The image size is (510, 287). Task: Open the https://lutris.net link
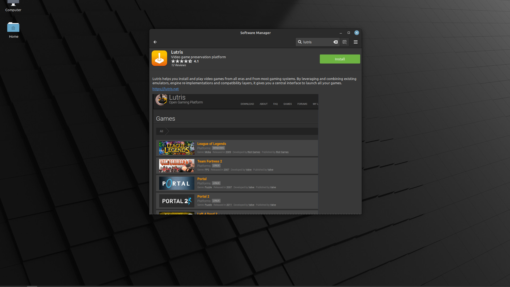(165, 89)
